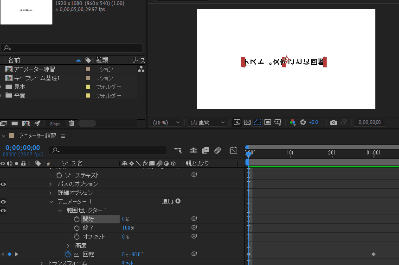Image resolution: width=399 pixels, height=265 pixels.
Task: Click ソース名 column header in timeline
Action: click(x=72, y=164)
